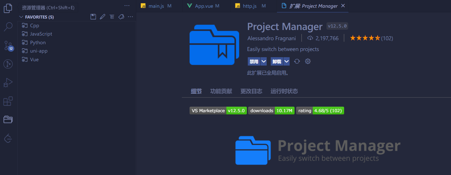Click the five-star rating icons
451x175 pixels.
(365, 38)
